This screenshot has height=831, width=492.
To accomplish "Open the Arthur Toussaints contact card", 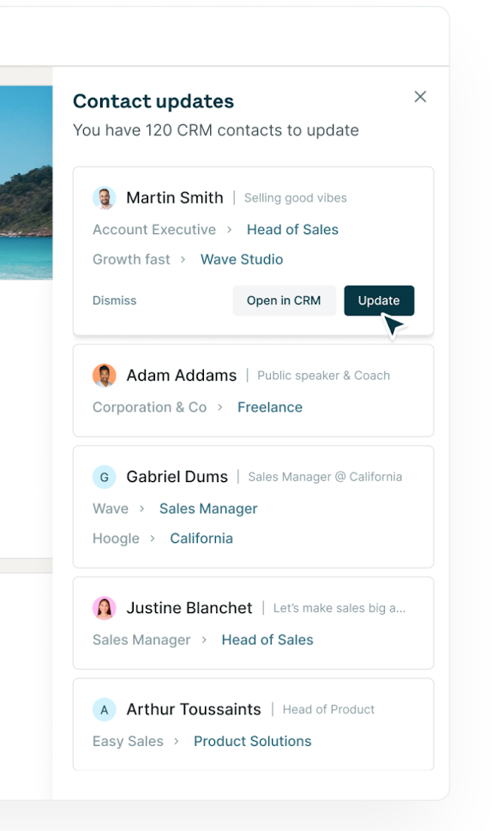I will tap(253, 725).
